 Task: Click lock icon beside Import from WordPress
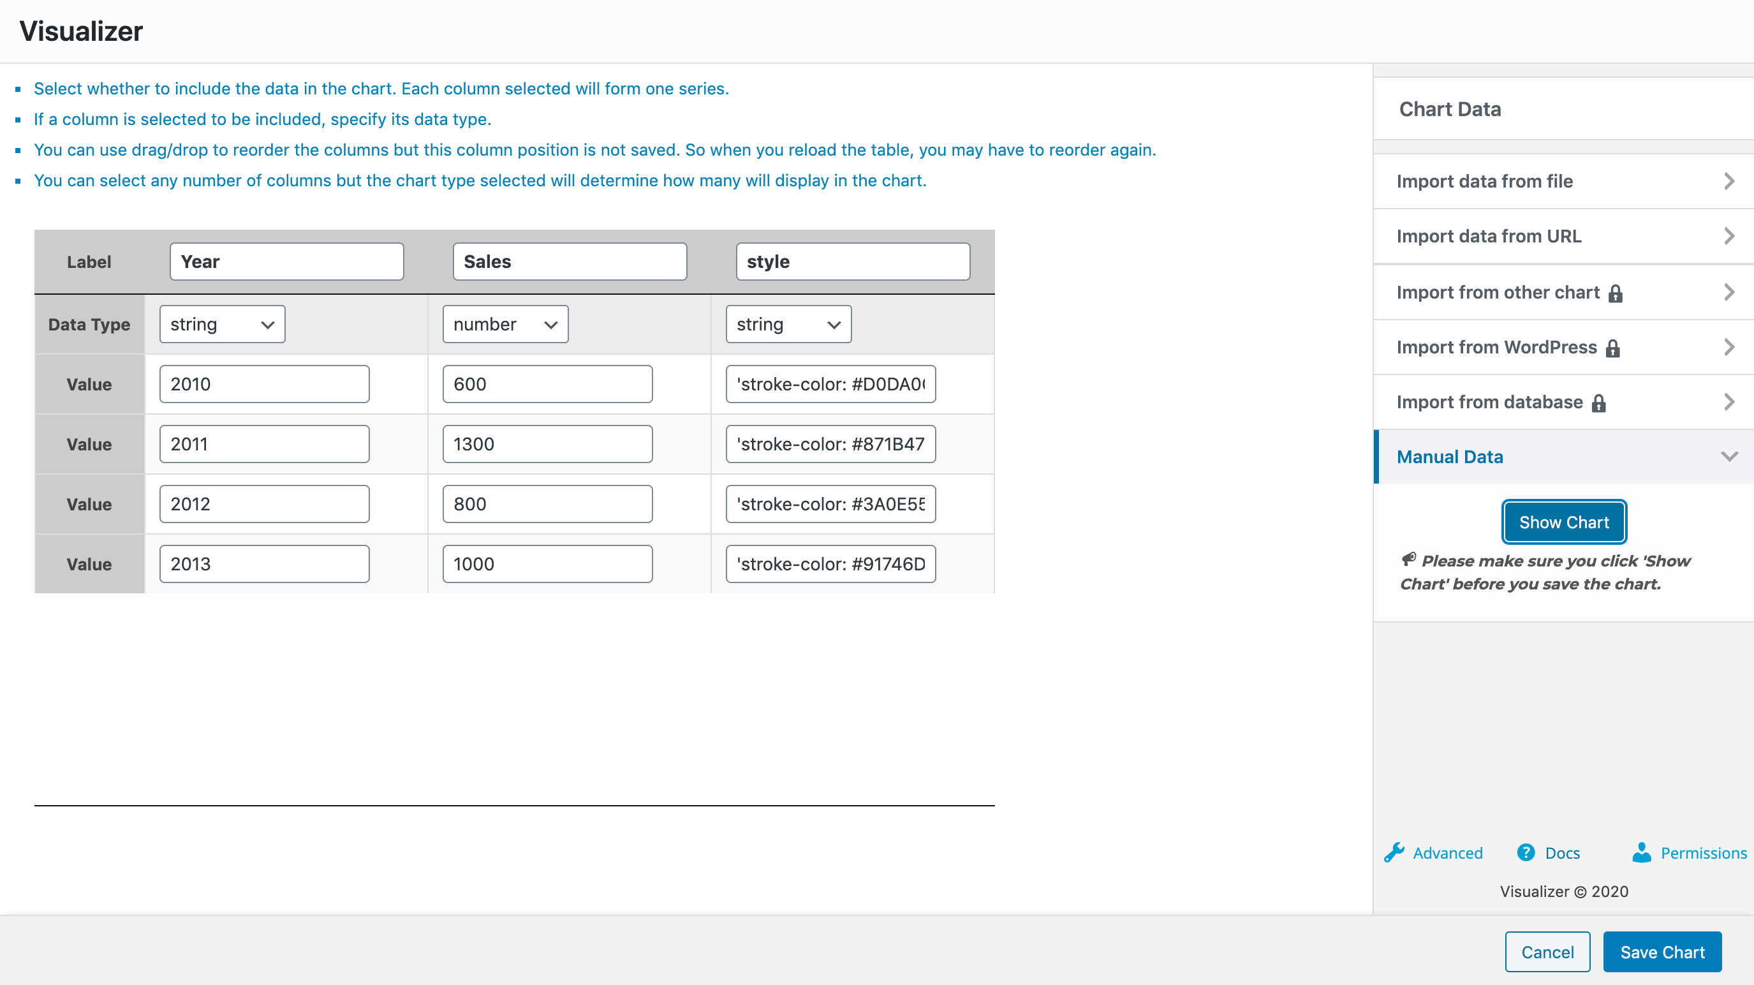[x=1612, y=348]
